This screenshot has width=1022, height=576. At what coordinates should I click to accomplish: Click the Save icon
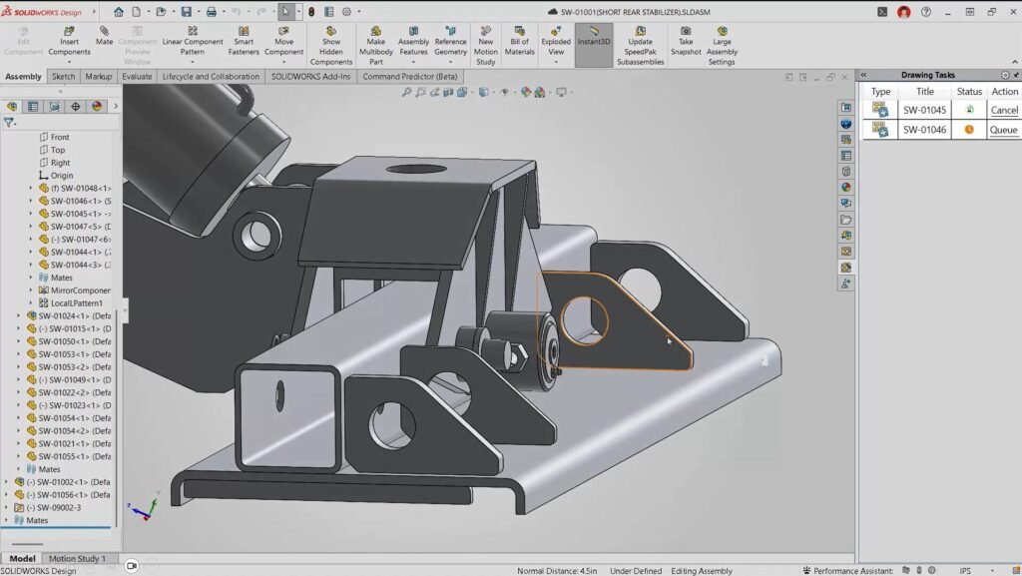pos(187,12)
